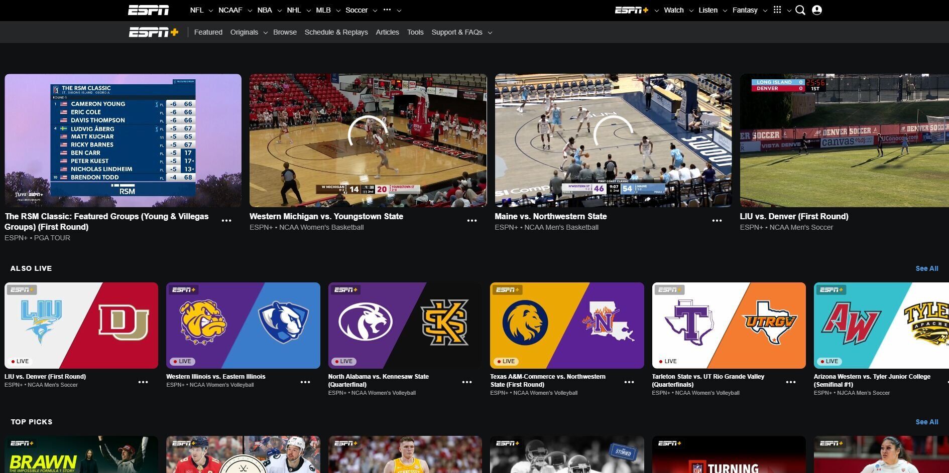949x473 pixels.
Task: Open Tarleton State vs. UT Rio Grande Valley tile
Action: click(729, 326)
